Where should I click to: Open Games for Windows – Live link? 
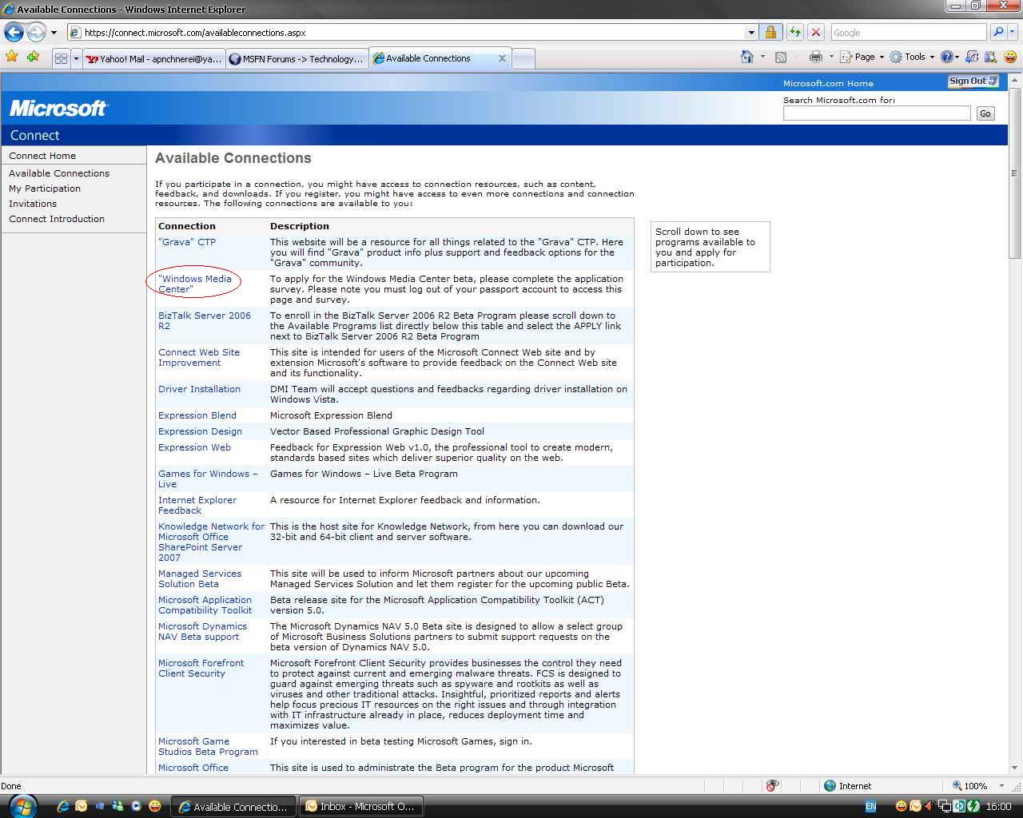tap(208, 478)
